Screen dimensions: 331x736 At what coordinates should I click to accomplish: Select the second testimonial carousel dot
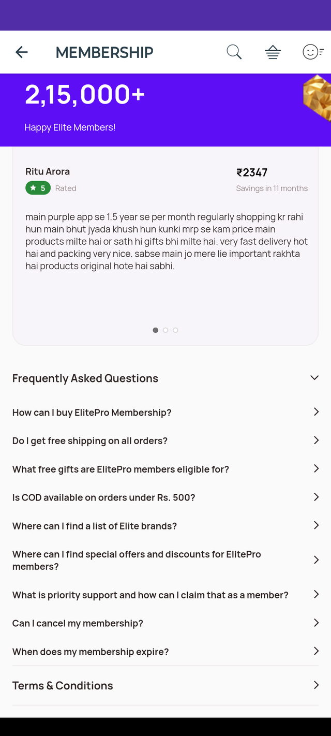[x=165, y=330]
